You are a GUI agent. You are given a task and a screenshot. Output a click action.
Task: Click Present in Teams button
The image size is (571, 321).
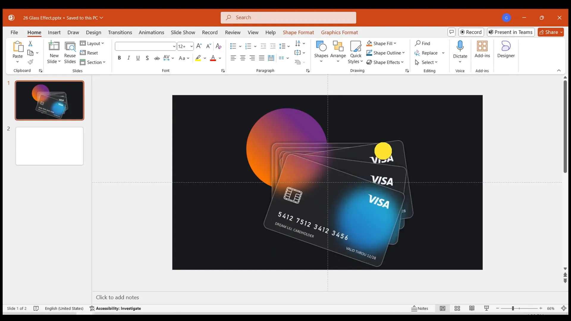(x=511, y=32)
